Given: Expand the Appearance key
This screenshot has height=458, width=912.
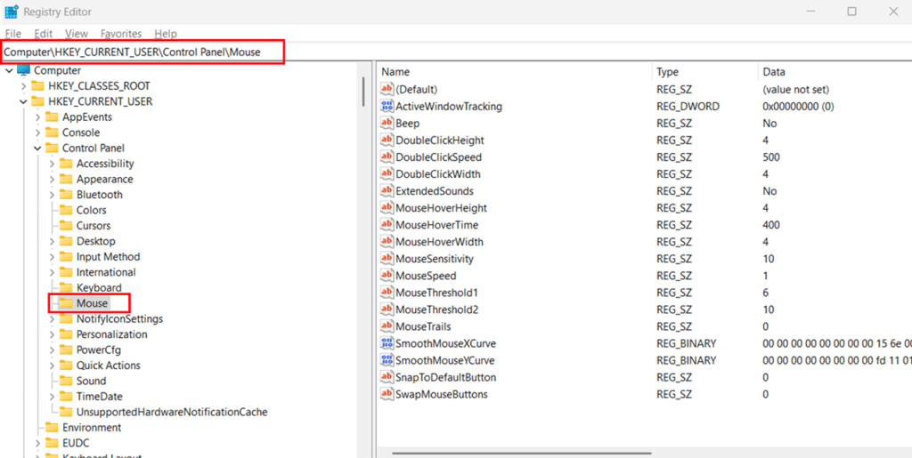Looking at the screenshot, I should [52, 179].
